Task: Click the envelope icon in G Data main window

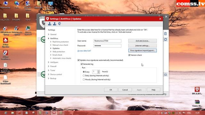Action: click(x=165, y=74)
